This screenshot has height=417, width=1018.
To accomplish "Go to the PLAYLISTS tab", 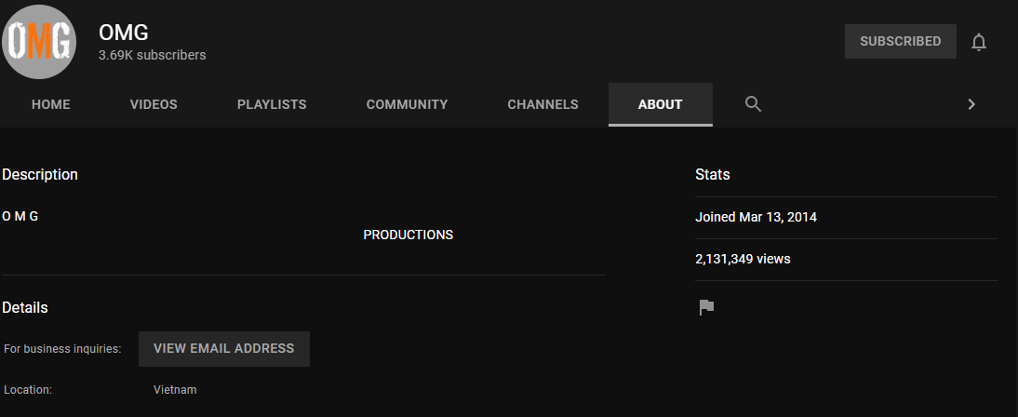I will pos(272,104).
